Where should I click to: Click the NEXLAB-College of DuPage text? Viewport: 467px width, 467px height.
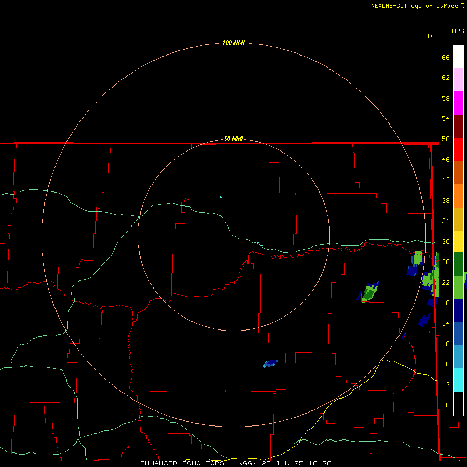point(415,6)
